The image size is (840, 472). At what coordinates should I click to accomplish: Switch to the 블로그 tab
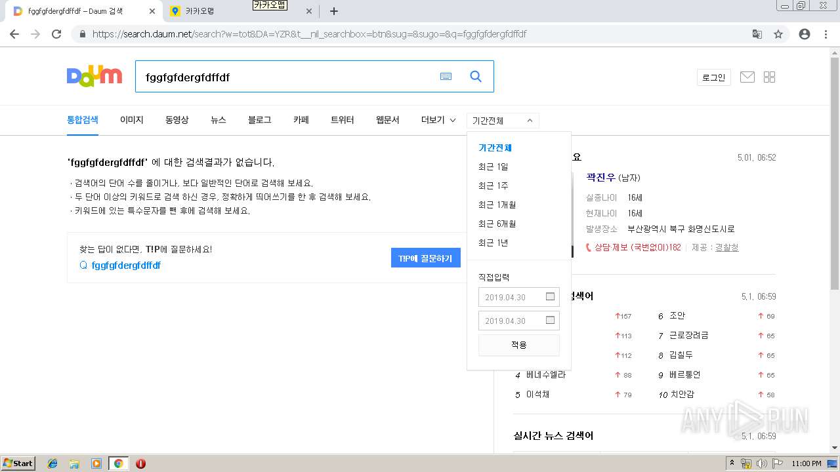pos(259,120)
